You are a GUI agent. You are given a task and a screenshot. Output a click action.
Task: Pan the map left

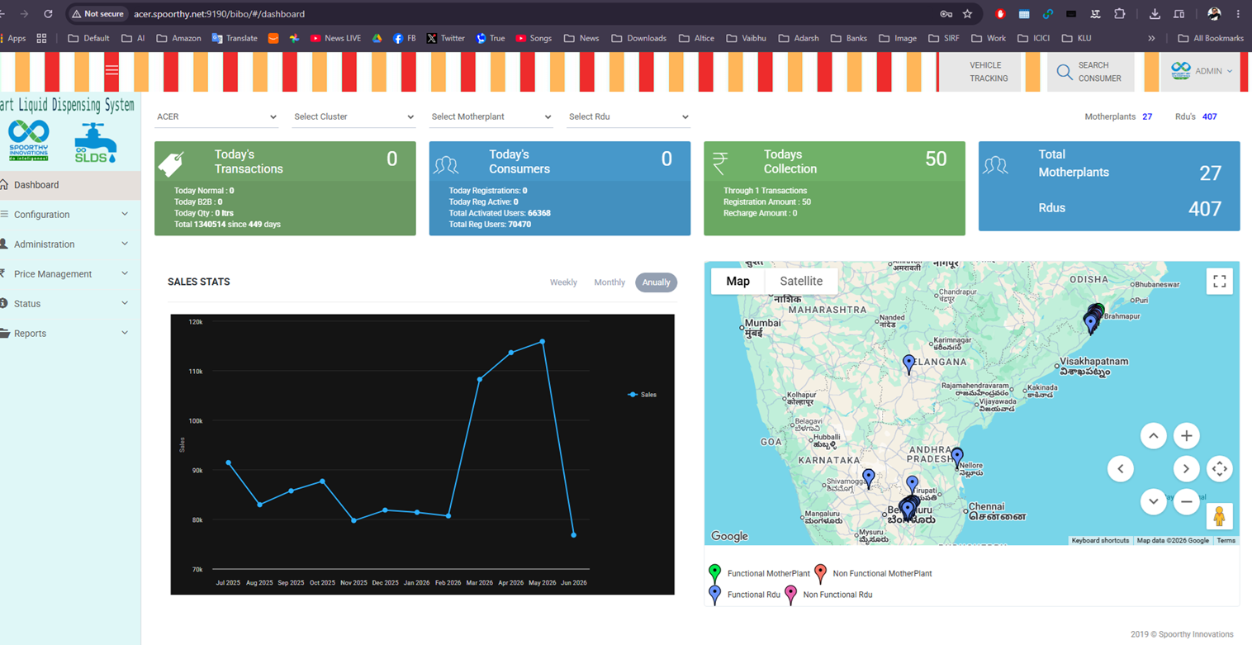pyautogui.click(x=1121, y=469)
